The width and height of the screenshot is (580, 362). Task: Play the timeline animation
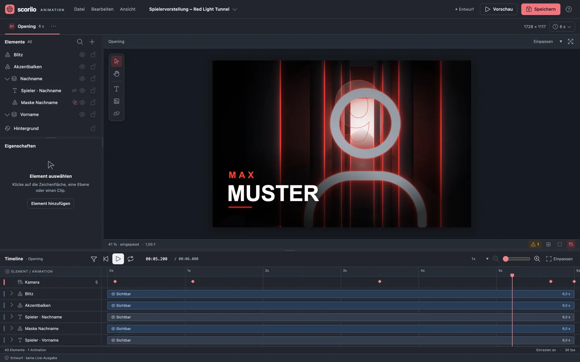(118, 259)
